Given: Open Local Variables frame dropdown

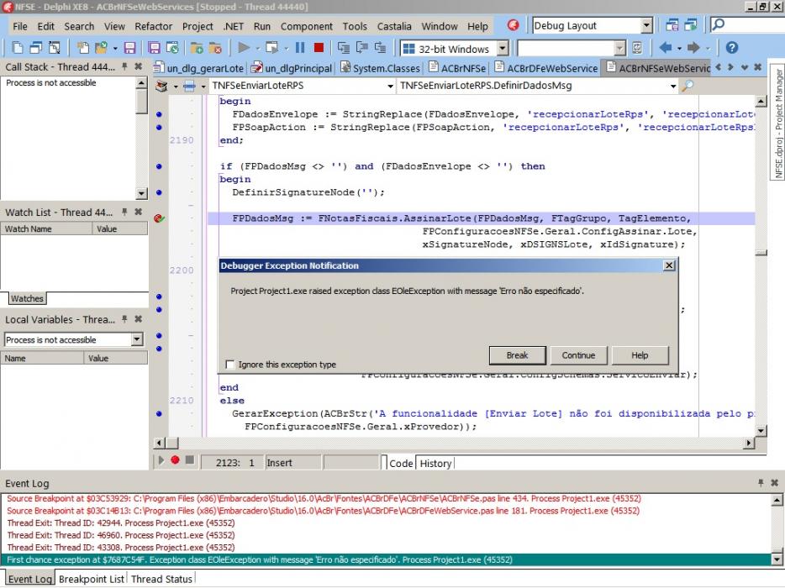Looking at the screenshot, I should [137, 339].
